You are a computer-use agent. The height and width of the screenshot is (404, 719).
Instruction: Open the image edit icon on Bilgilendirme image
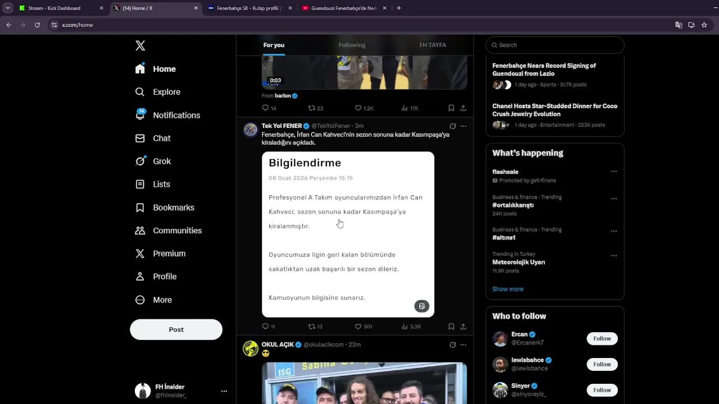click(422, 306)
